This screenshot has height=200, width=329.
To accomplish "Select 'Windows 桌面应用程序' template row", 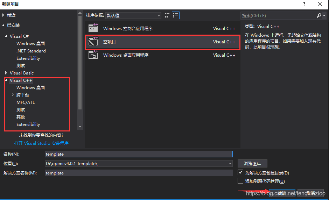I will tap(163, 55).
